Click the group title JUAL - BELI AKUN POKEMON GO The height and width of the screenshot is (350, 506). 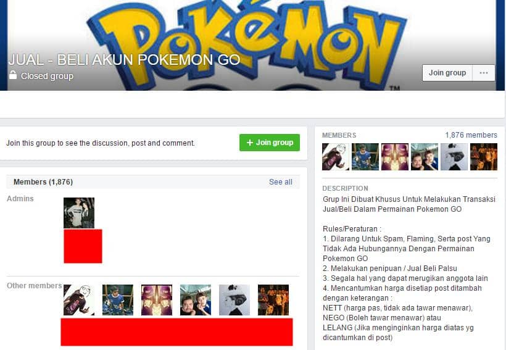124,60
